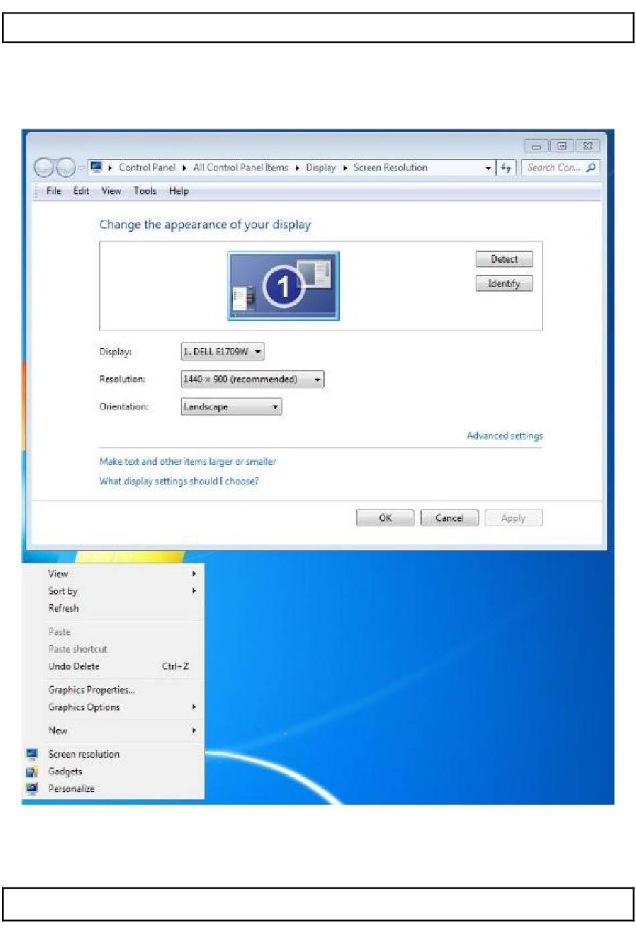
Task: Click the Apply button
Action: click(x=513, y=518)
